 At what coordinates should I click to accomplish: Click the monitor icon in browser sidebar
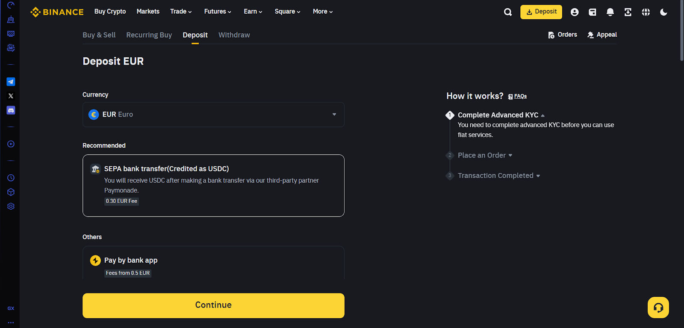(x=11, y=33)
